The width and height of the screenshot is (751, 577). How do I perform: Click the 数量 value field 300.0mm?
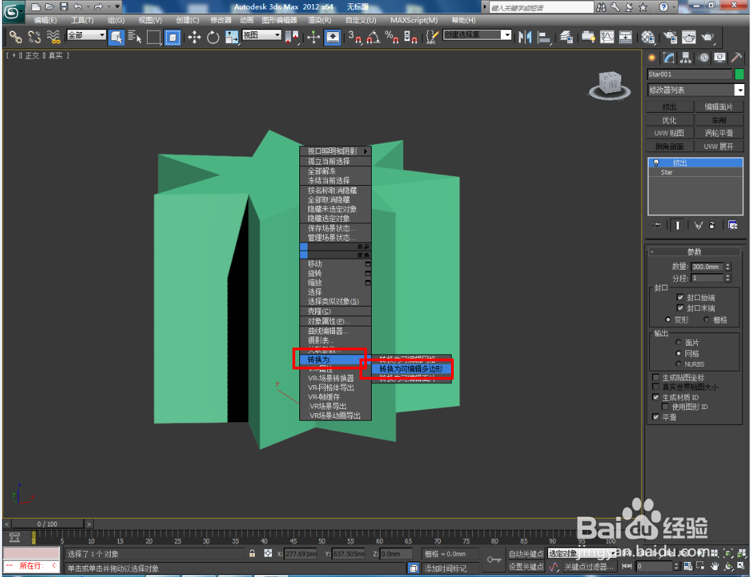pyautogui.click(x=707, y=267)
